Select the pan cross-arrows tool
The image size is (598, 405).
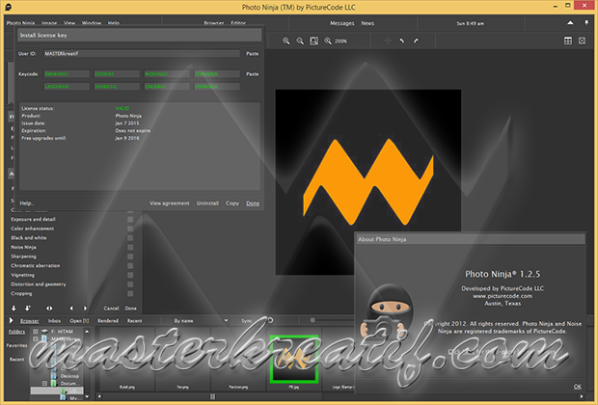tap(388, 40)
